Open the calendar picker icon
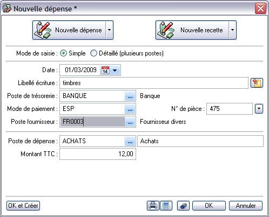Viewport: 269px width, 217px height. pos(105,70)
